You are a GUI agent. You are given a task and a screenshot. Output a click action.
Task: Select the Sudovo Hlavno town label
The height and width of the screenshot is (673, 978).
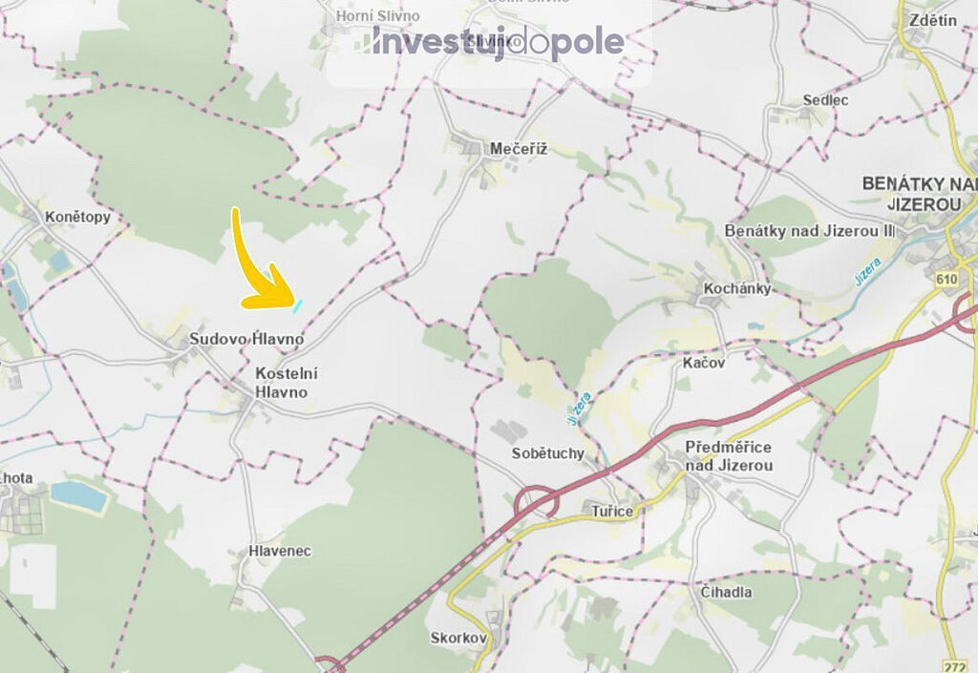246,339
